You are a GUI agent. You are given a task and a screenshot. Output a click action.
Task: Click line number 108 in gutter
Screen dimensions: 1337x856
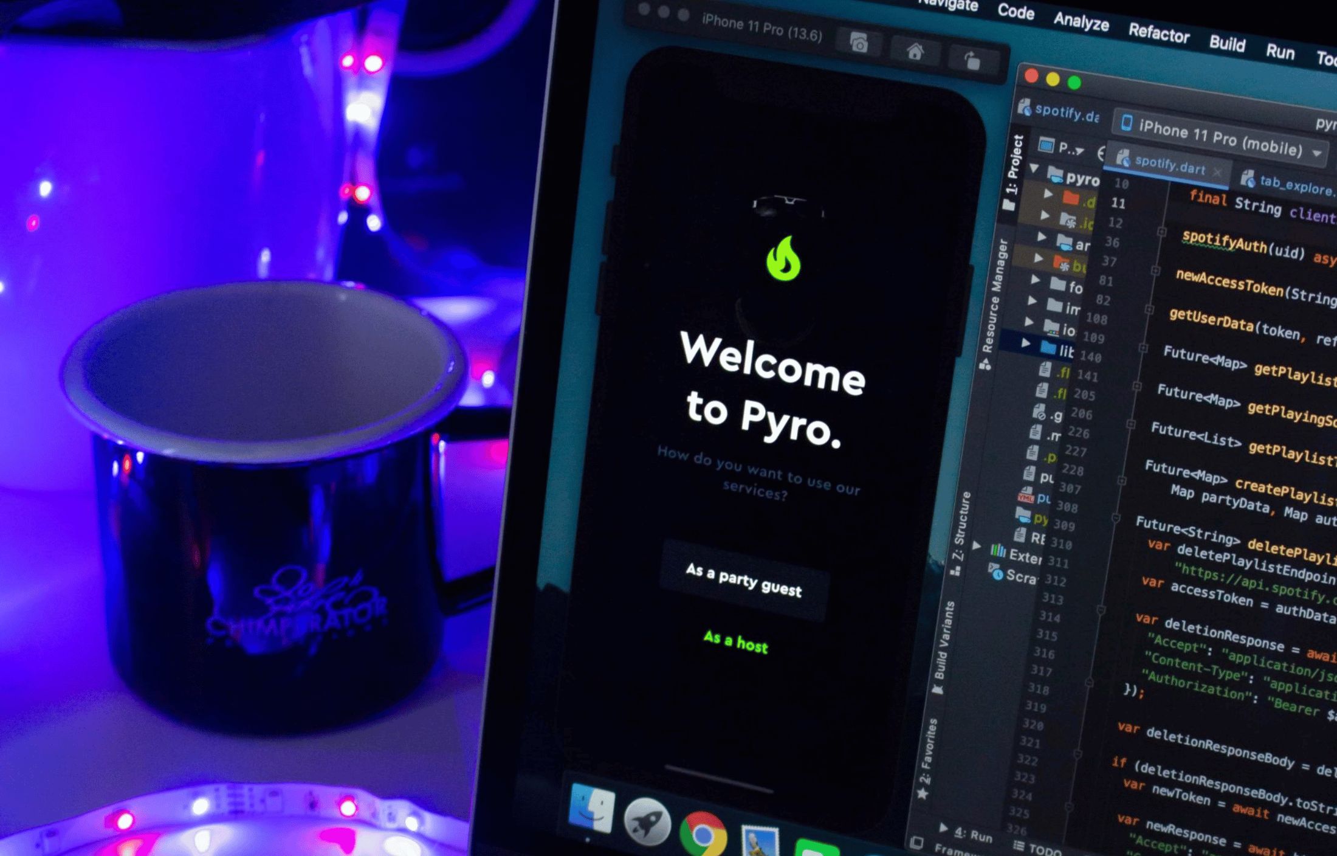coord(1097,318)
